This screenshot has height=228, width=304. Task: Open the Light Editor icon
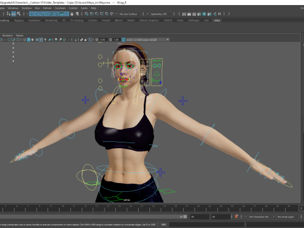click(x=215, y=14)
